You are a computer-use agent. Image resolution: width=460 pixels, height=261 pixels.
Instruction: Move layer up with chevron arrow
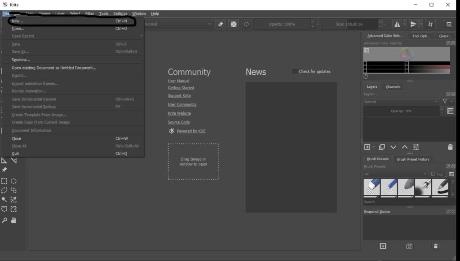click(x=405, y=147)
